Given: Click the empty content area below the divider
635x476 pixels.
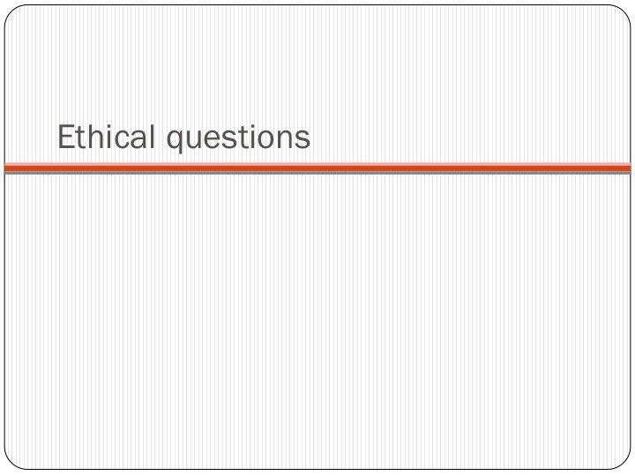Looking at the screenshot, I should (x=317, y=322).
